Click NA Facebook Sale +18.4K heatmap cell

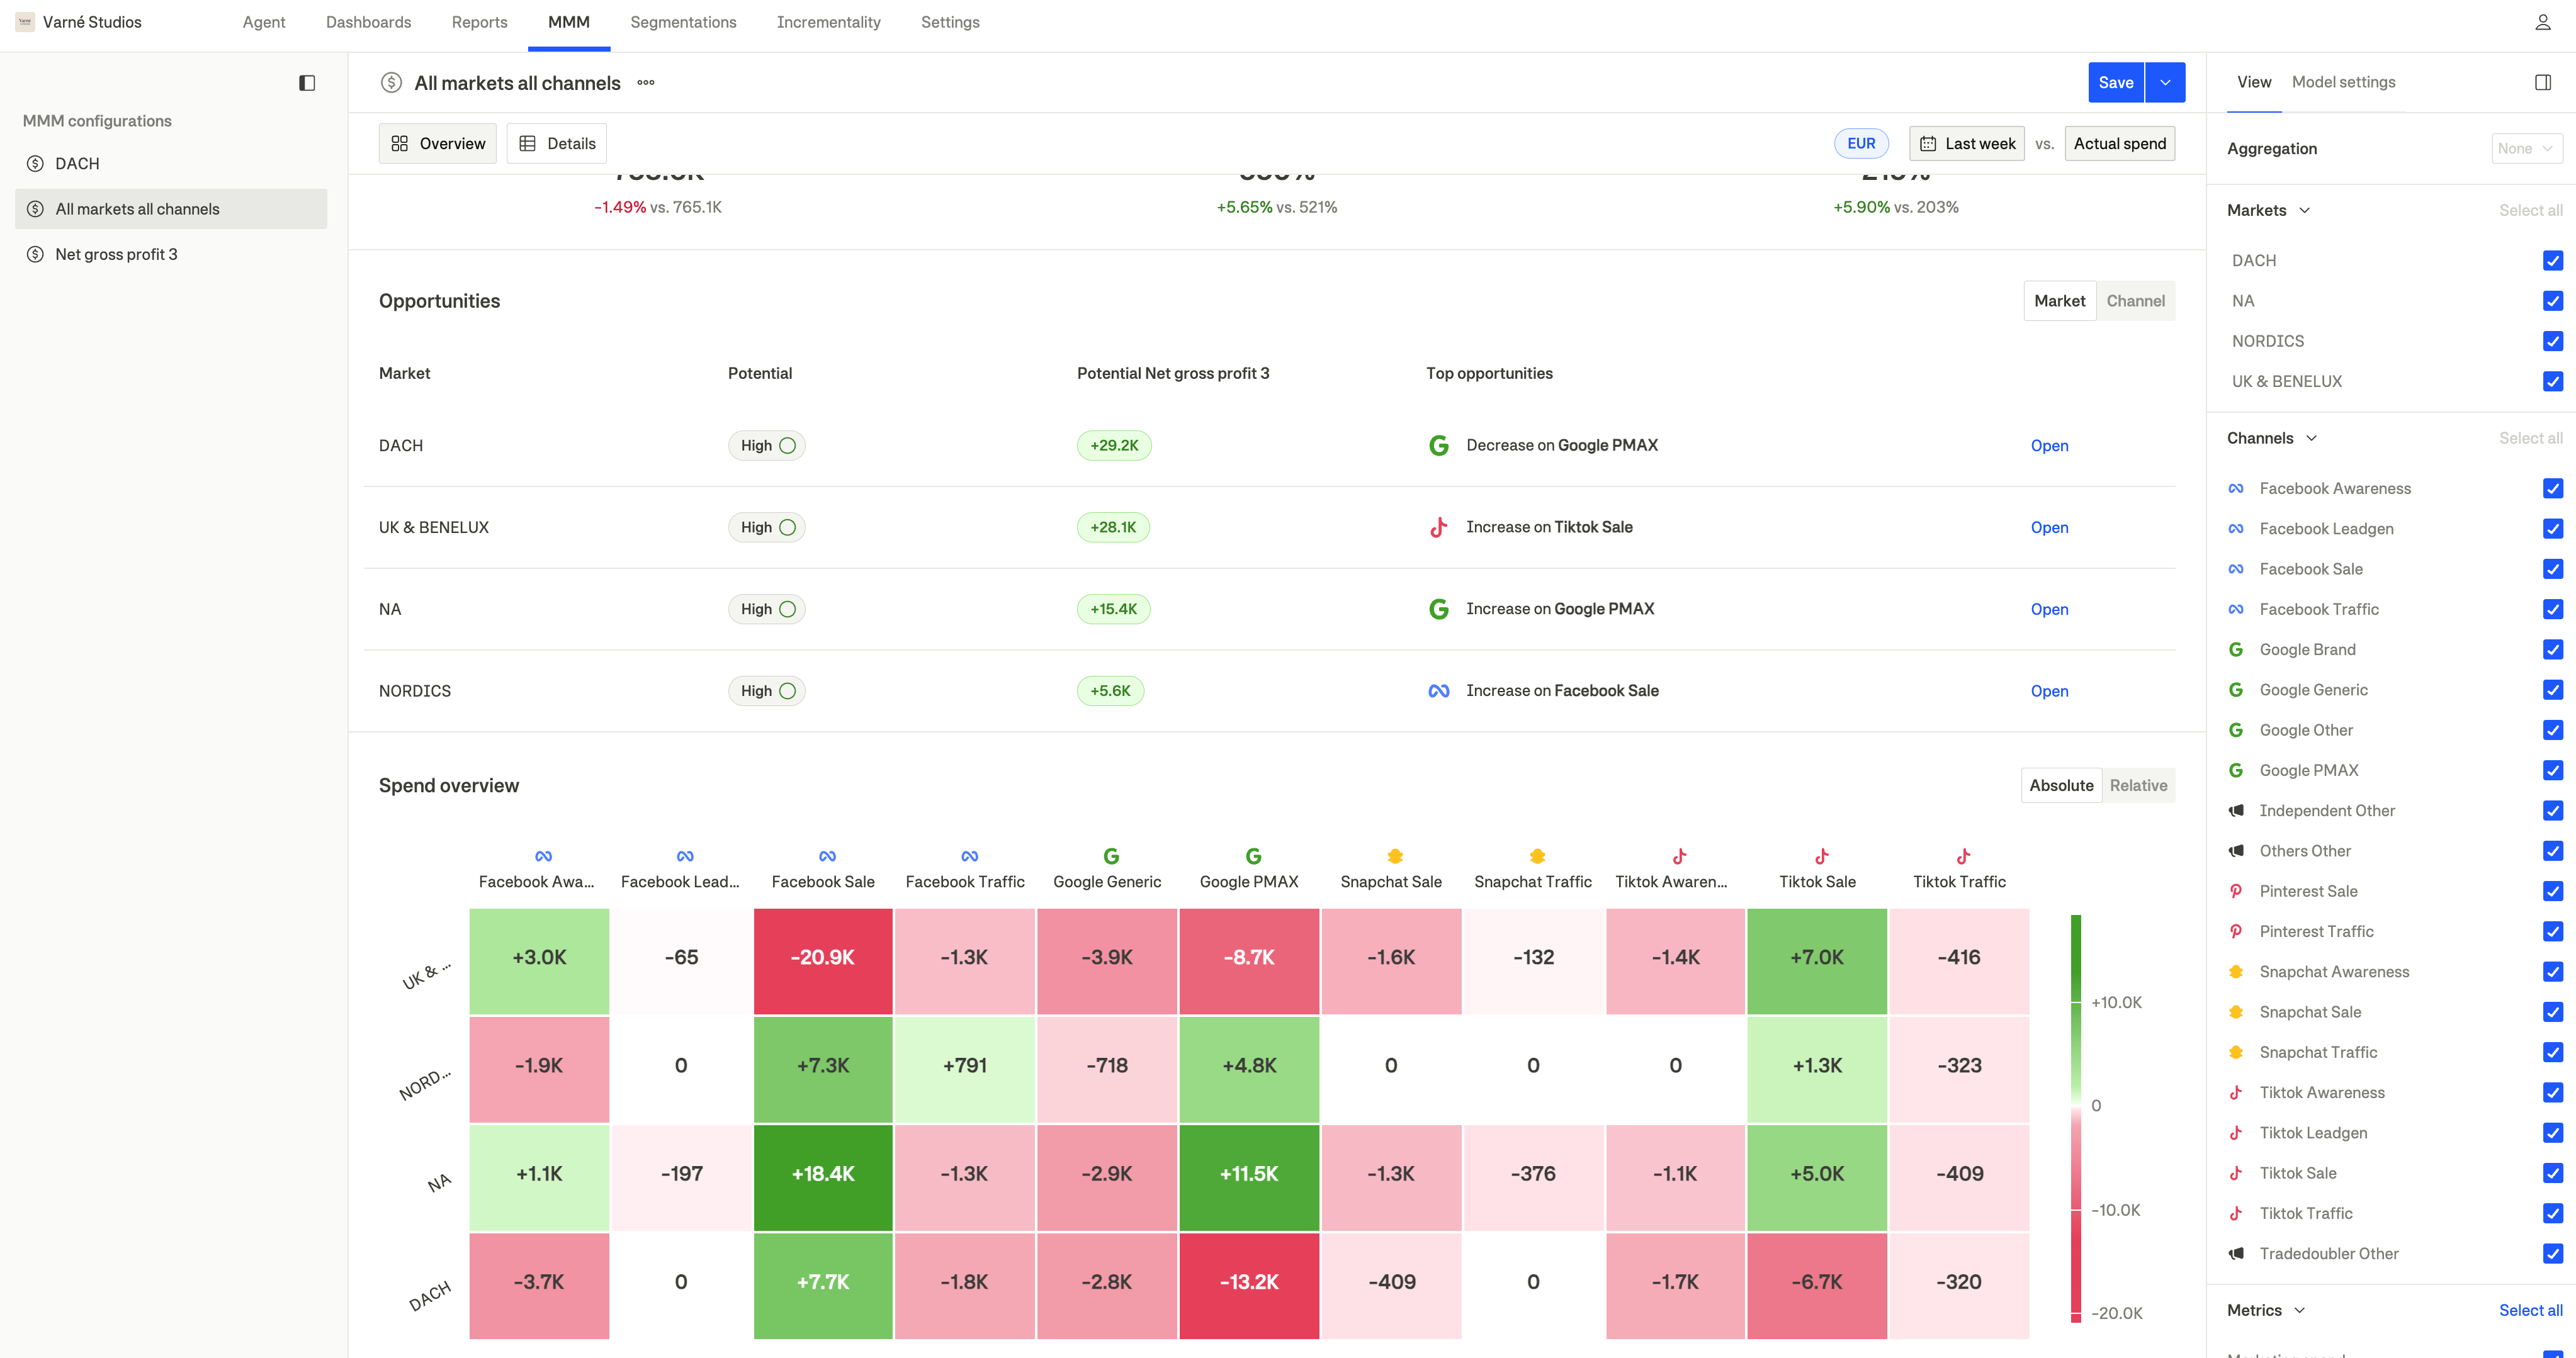click(x=823, y=1177)
